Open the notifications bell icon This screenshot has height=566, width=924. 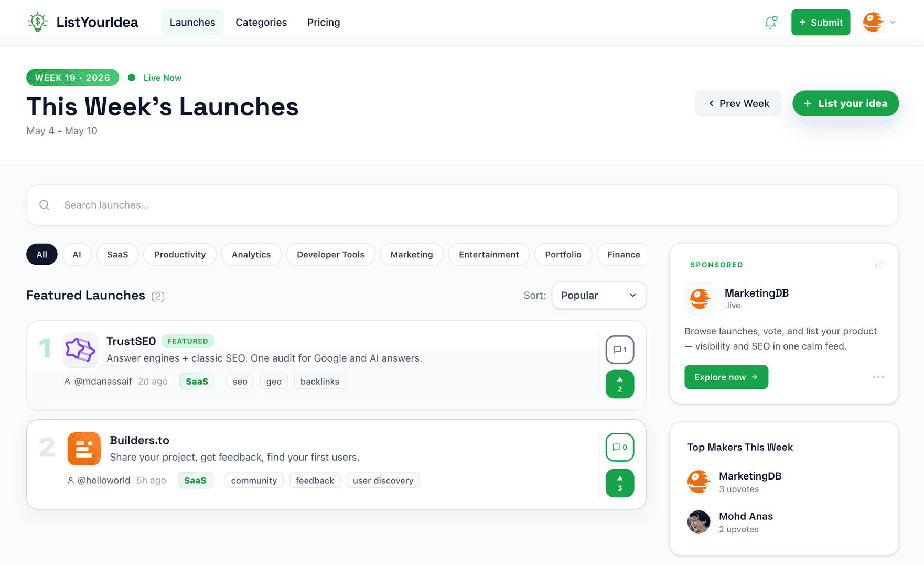coord(771,23)
